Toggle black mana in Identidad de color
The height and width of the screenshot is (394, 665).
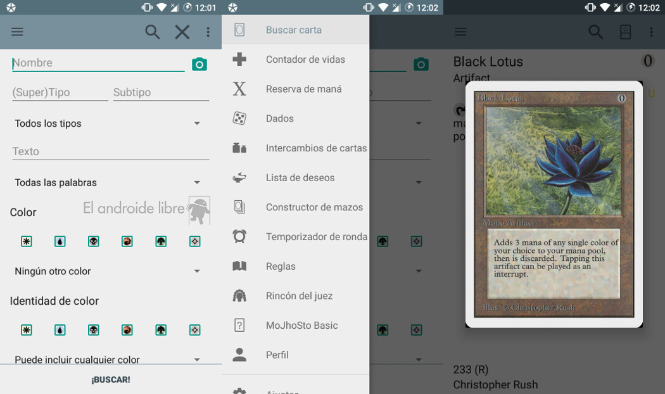pos(94,330)
